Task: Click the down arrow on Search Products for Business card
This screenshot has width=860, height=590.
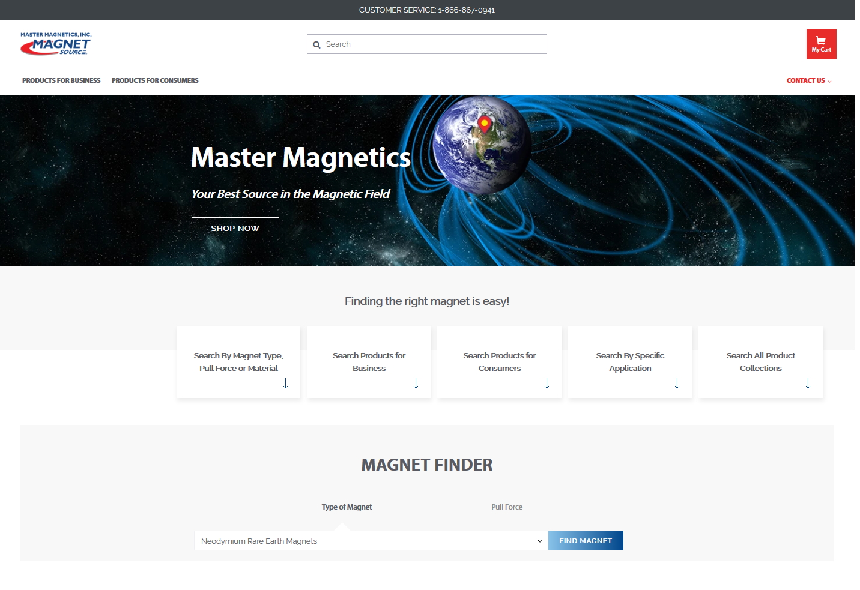Action: pos(416,384)
